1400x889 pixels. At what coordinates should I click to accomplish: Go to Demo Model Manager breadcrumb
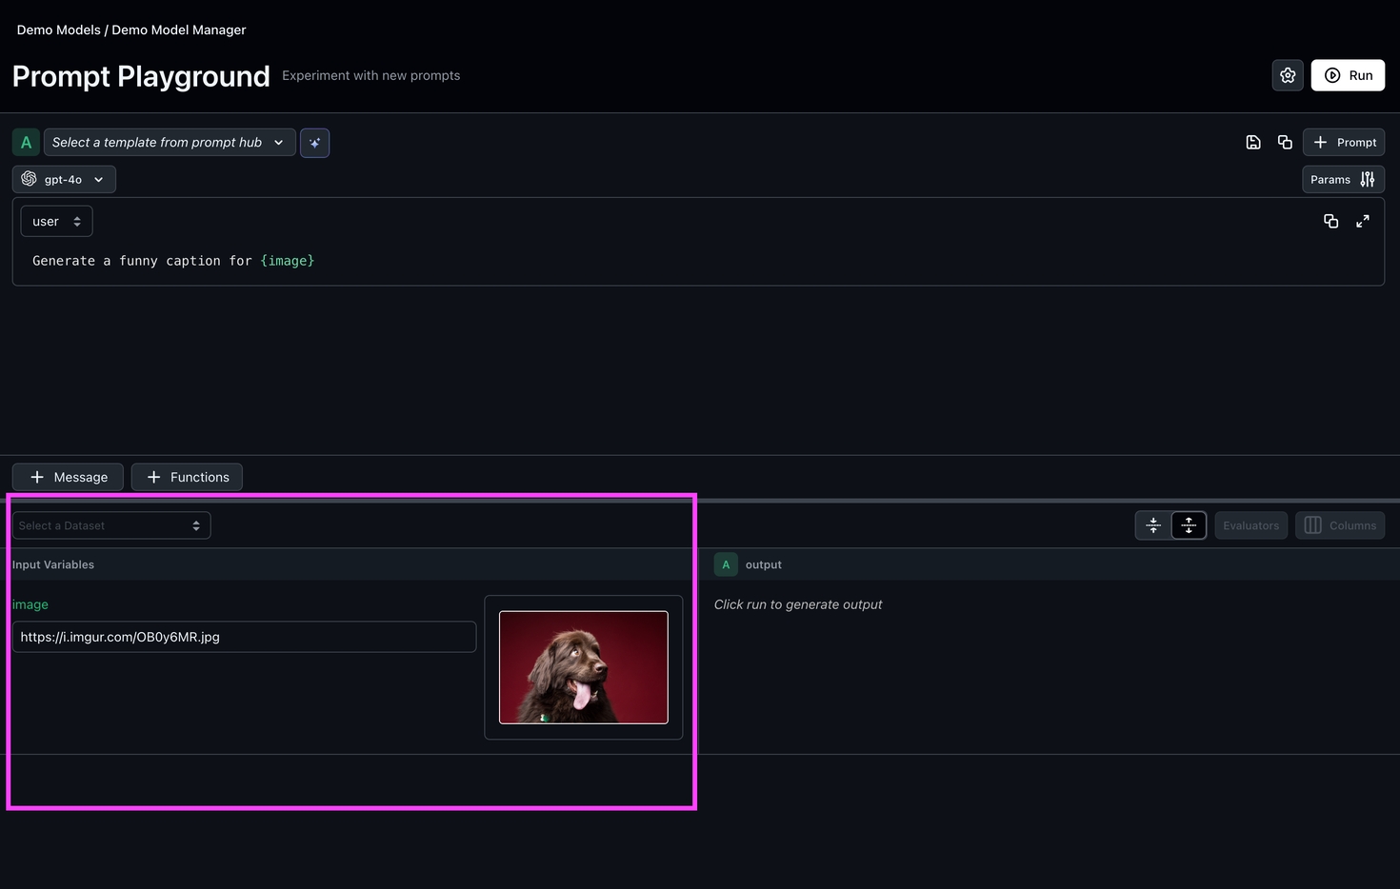179,30
